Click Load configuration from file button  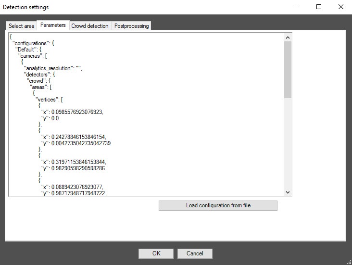click(x=218, y=205)
